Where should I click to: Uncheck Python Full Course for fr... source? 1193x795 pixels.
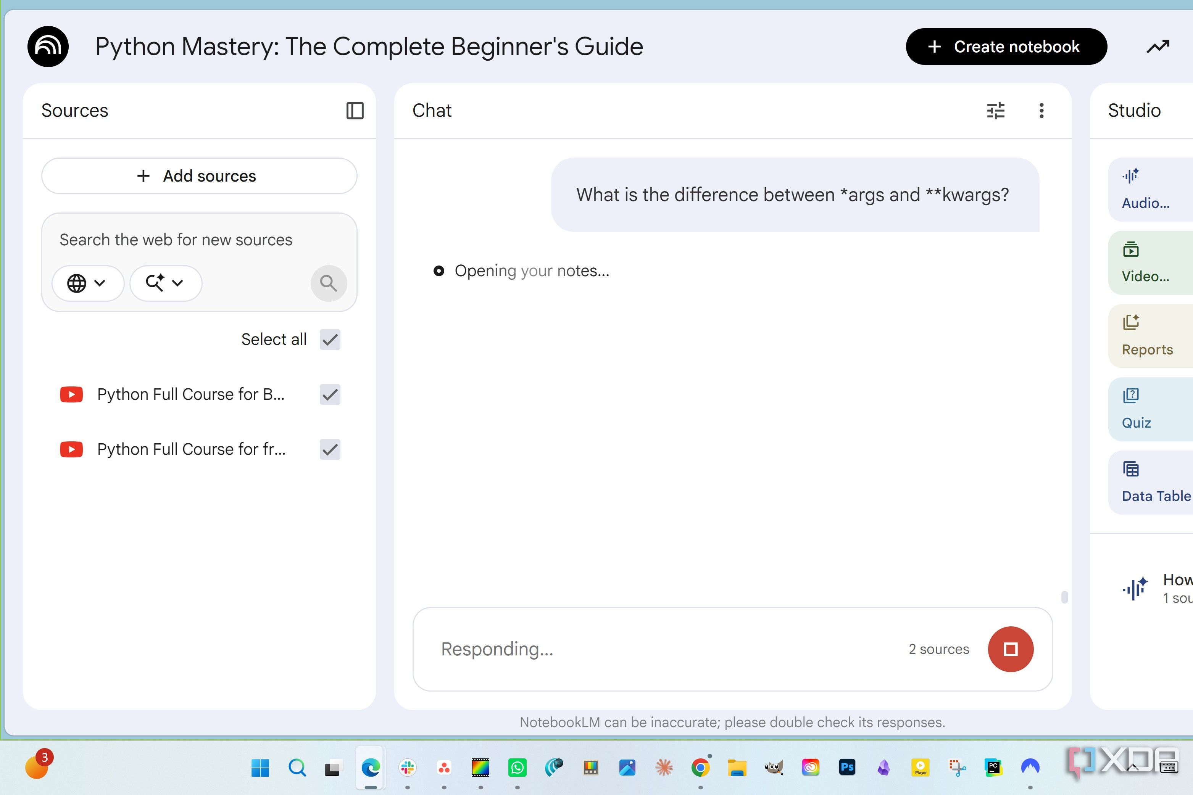pos(330,449)
